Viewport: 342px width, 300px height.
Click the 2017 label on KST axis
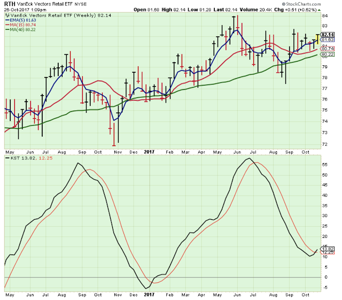pos(149,295)
